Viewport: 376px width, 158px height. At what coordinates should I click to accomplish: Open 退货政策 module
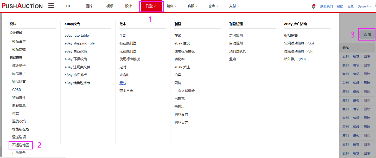pos(19,121)
